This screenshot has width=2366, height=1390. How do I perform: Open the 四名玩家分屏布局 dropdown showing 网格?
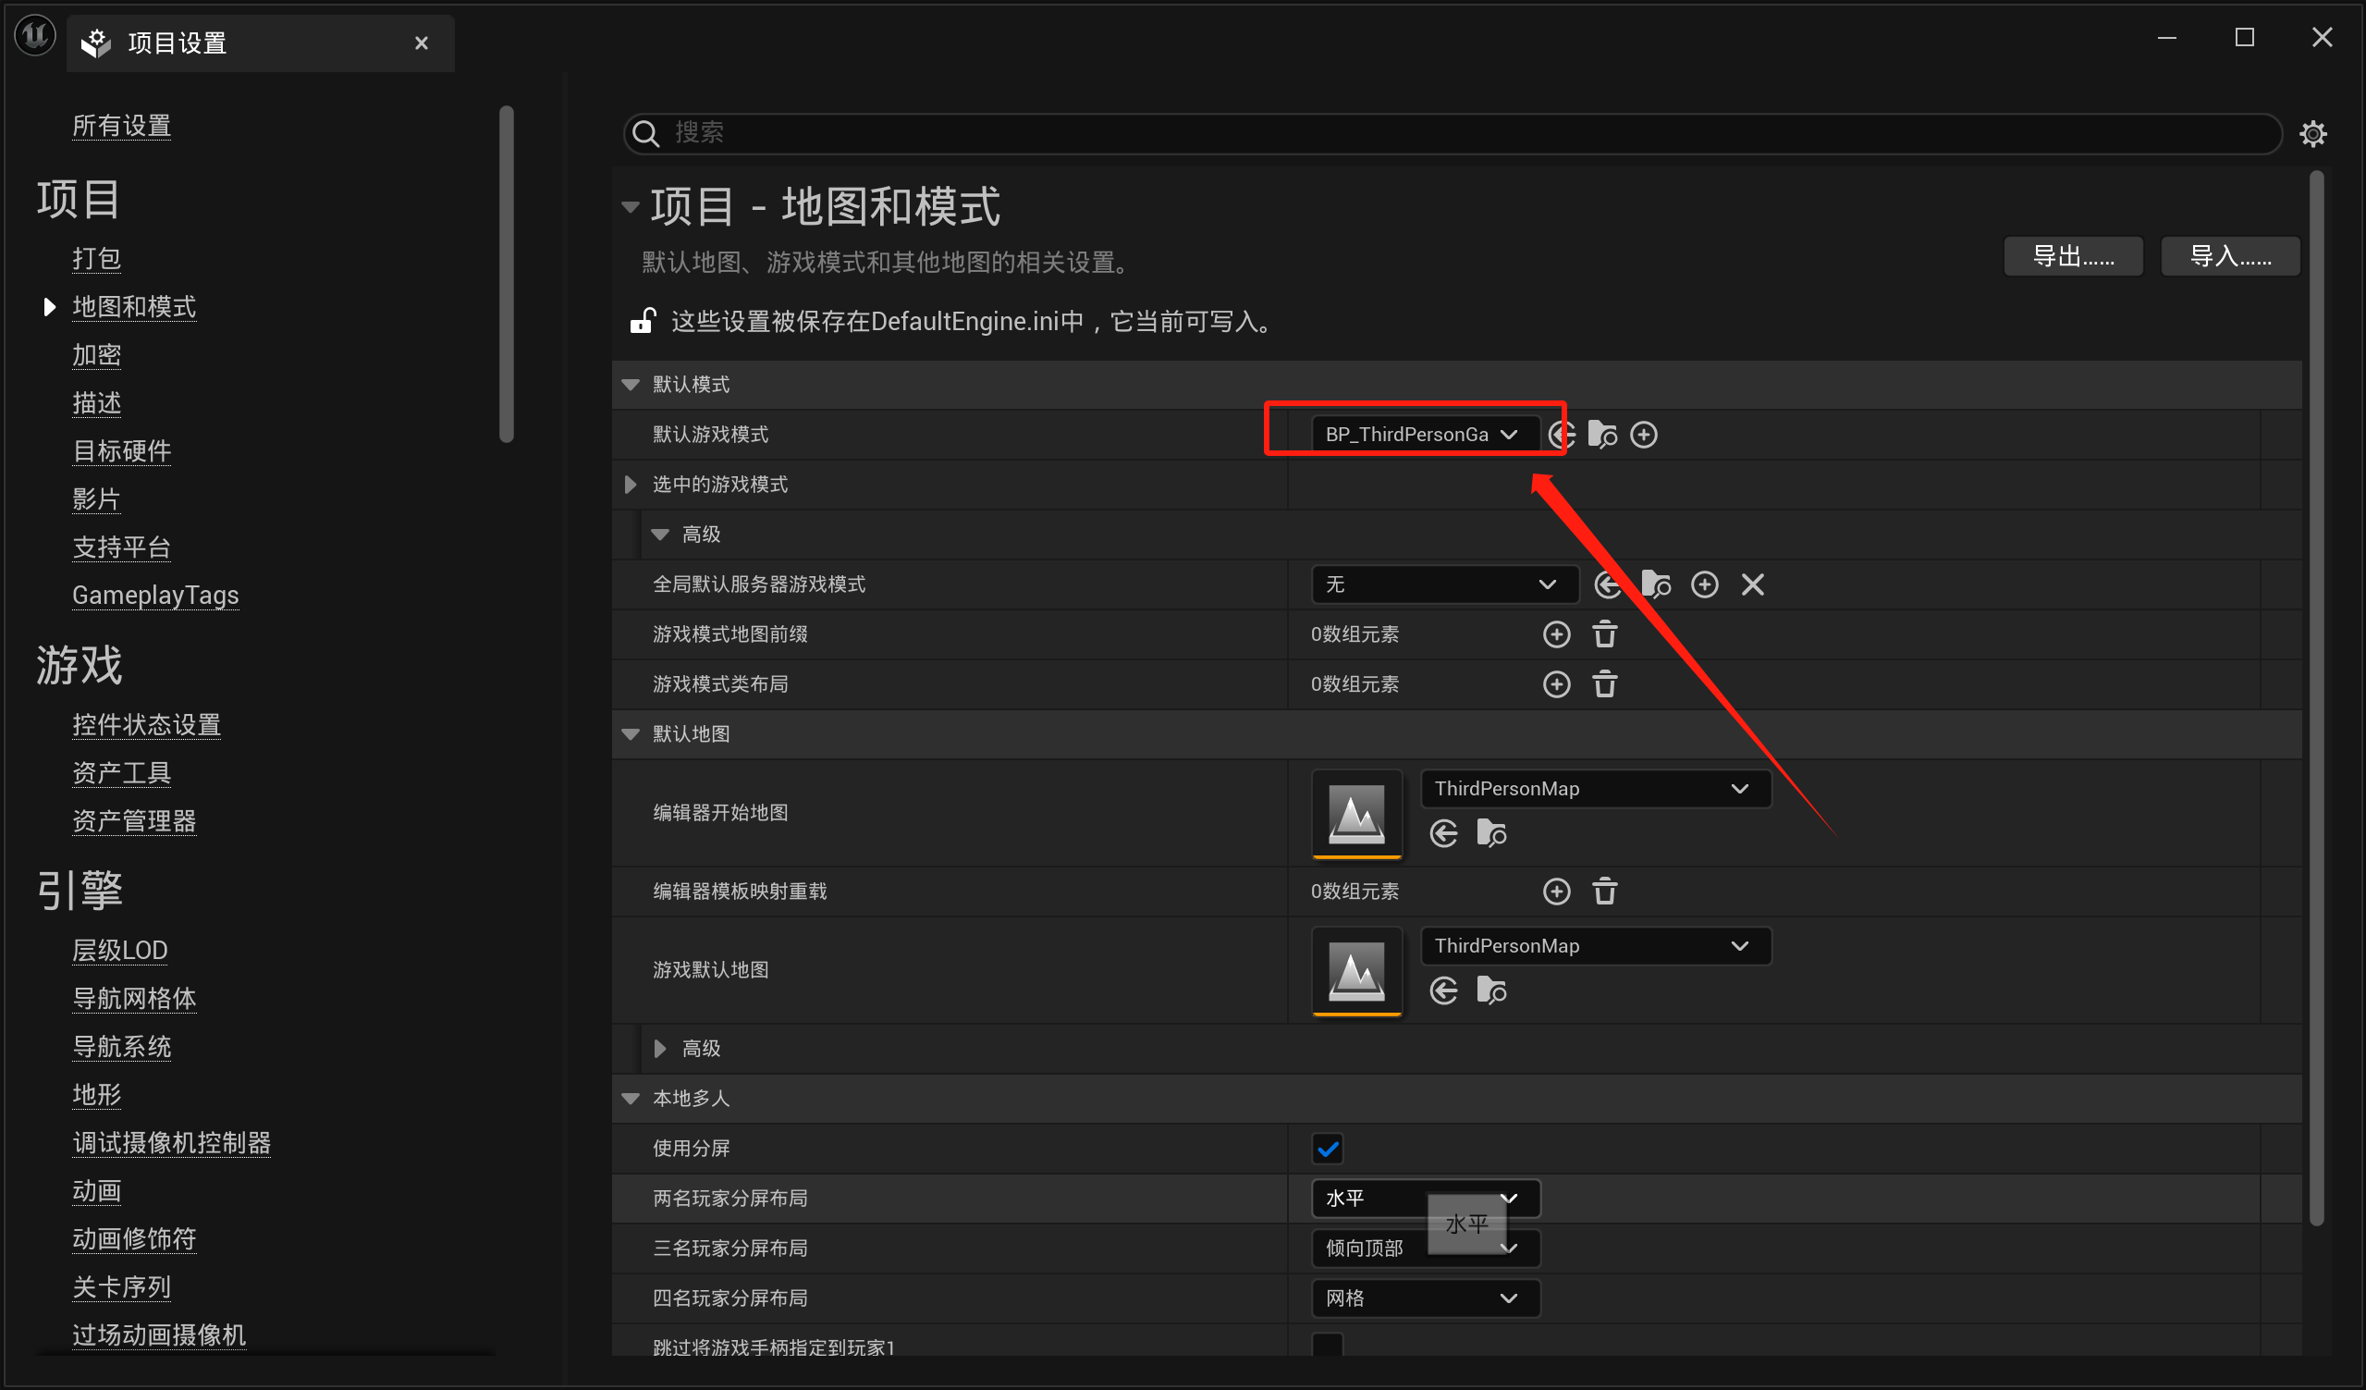pos(1423,1298)
